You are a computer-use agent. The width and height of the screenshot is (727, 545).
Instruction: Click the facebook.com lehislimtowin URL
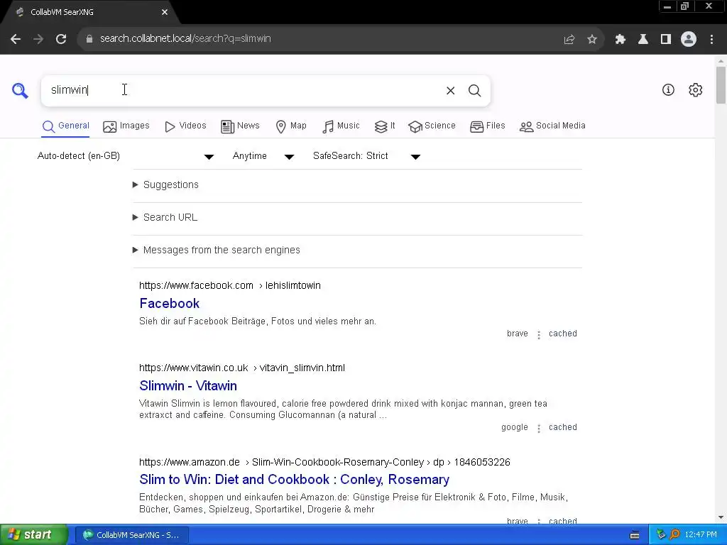229,285
